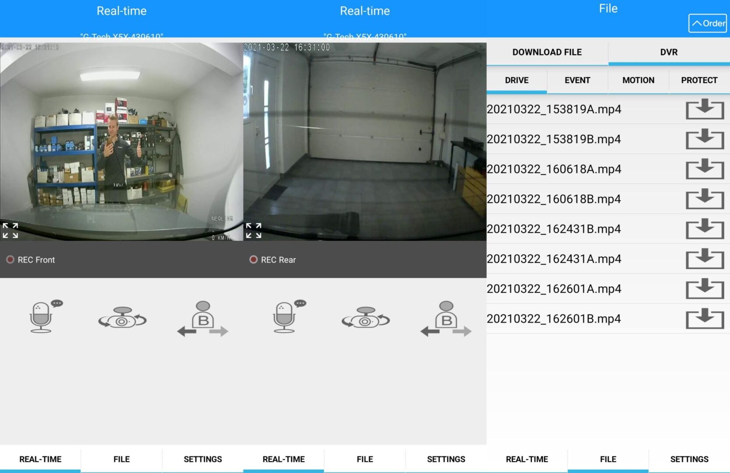Click the microphone icon under the rear camera

pyautogui.click(x=285, y=317)
